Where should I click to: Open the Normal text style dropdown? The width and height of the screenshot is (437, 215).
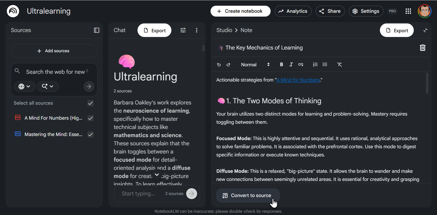pyautogui.click(x=255, y=64)
